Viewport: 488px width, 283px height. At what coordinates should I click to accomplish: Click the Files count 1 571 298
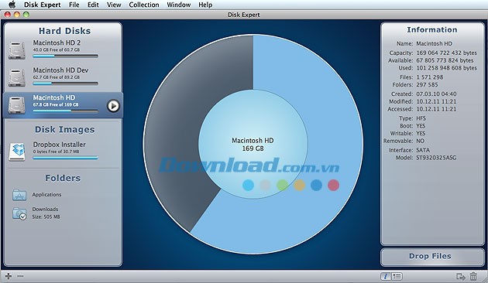[429, 77]
